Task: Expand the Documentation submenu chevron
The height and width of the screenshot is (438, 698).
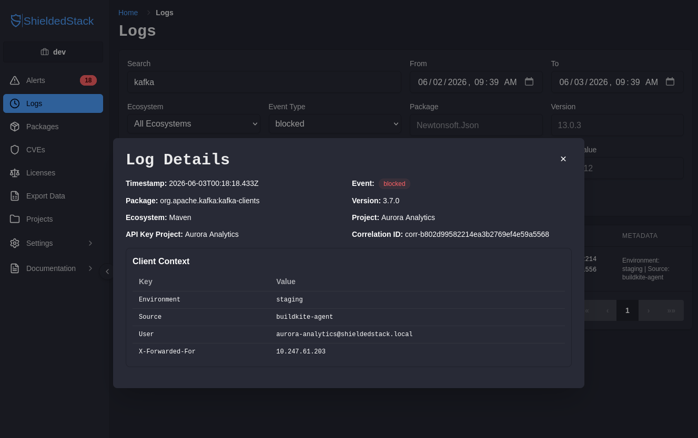Action: click(x=90, y=268)
